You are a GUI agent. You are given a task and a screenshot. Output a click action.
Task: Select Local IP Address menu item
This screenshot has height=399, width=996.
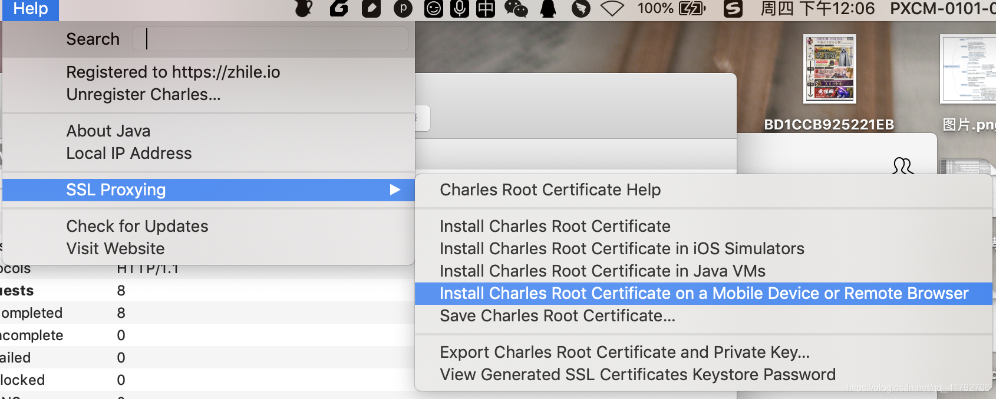tap(129, 153)
